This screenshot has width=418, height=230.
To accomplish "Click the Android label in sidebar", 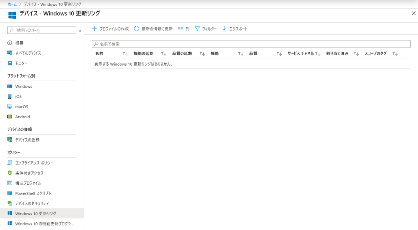I will tap(23, 117).
